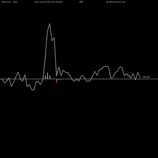Click the '(2day smooth) Charts for 544101' text
Screen dimensions: 158x158
[48, 2]
